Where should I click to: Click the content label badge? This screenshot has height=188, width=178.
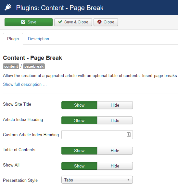tap(11, 66)
